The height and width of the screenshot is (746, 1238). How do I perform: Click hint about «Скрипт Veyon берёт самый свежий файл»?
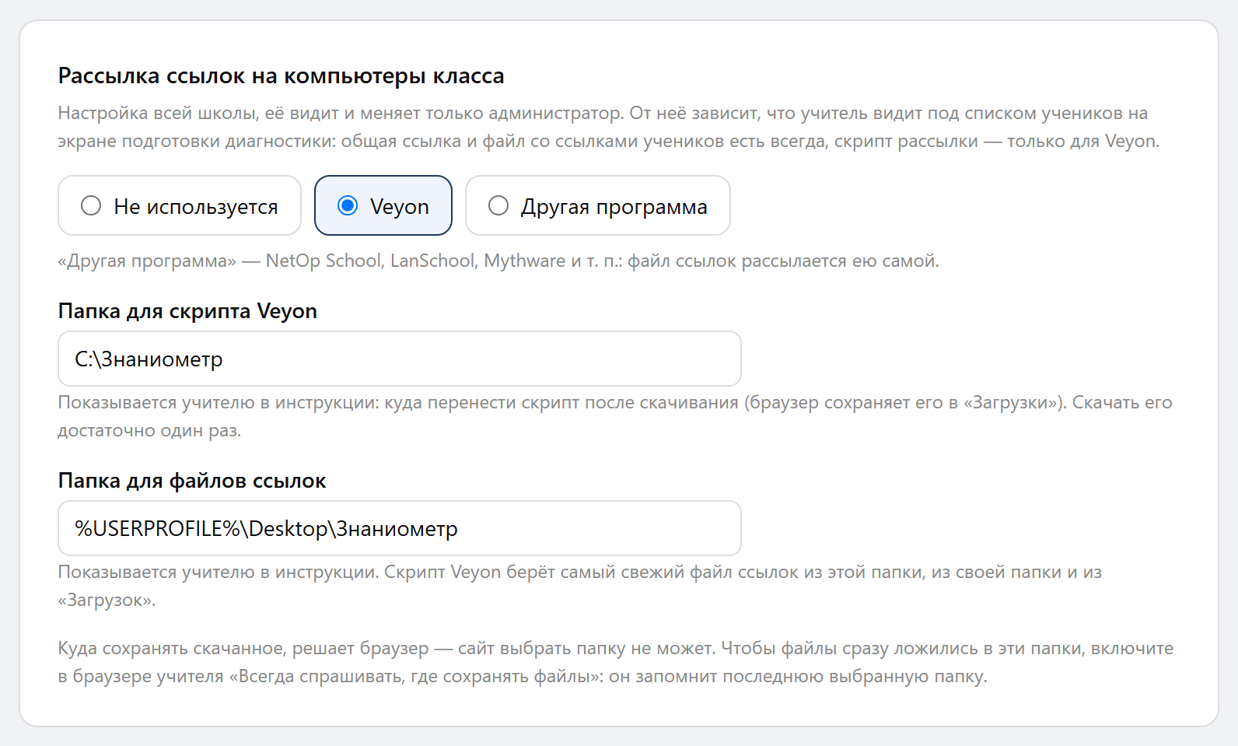580,586
